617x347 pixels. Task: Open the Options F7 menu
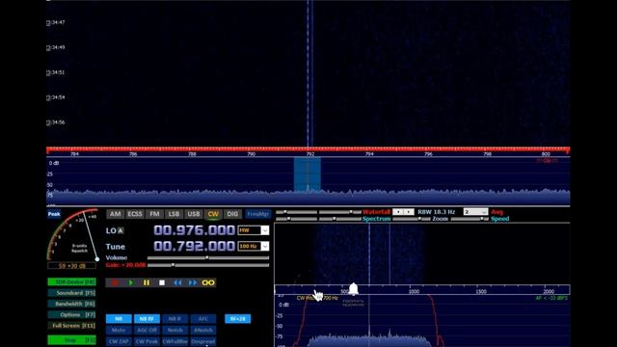coord(71,315)
